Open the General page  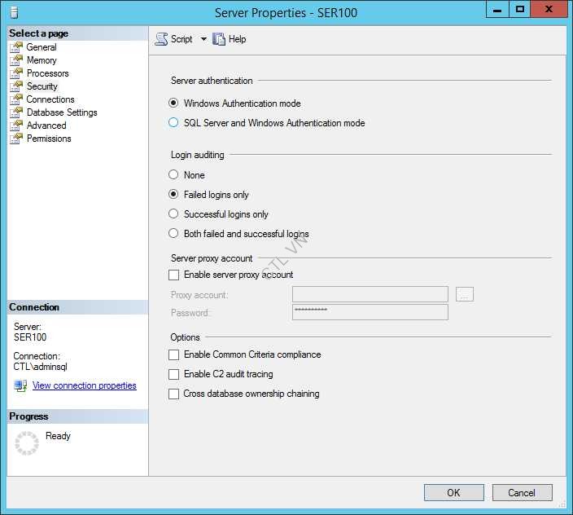(42, 47)
